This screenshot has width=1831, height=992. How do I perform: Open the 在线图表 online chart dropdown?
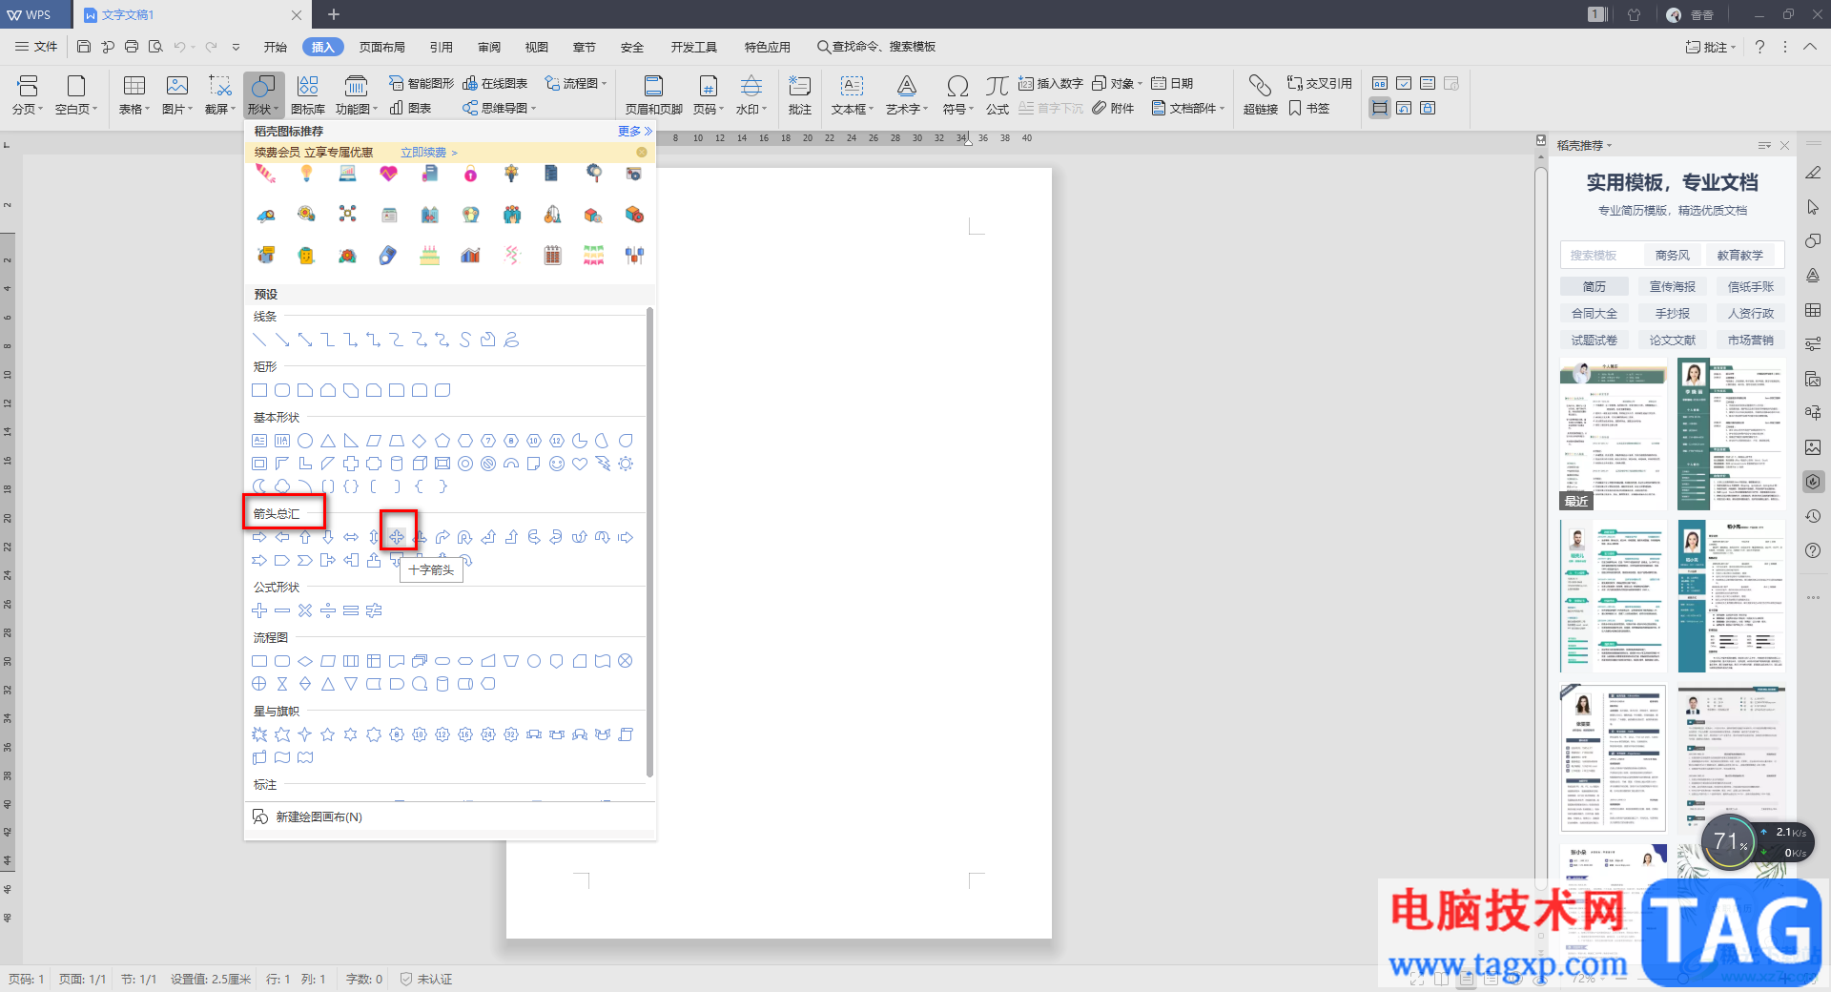click(496, 84)
